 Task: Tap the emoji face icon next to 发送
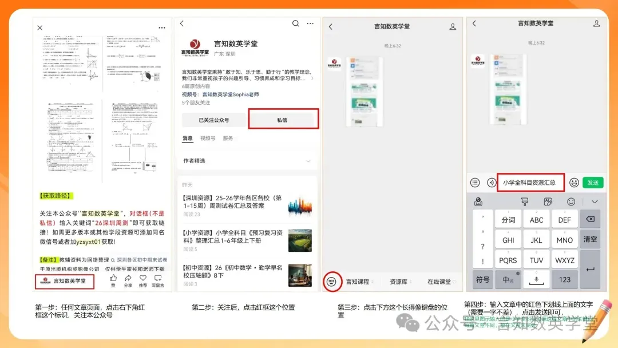pos(574,183)
